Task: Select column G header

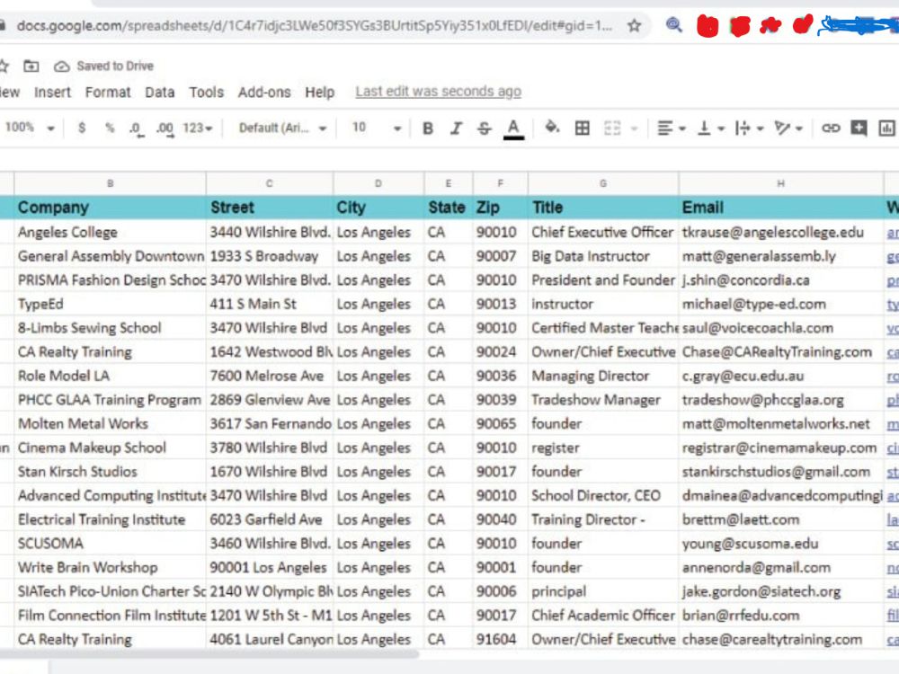Action: click(x=603, y=183)
